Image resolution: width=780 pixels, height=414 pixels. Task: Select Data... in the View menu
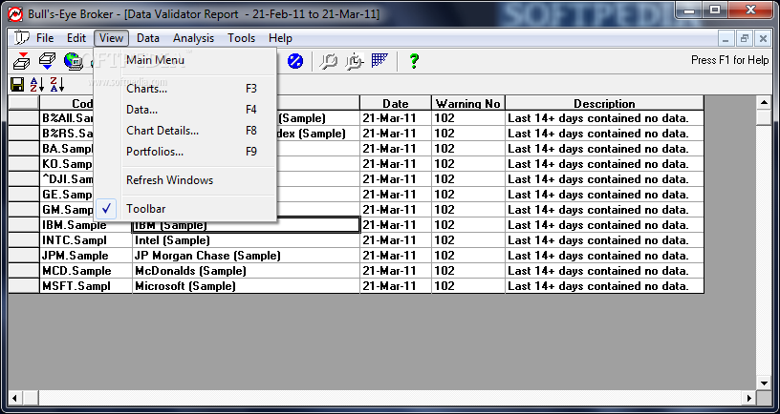pyautogui.click(x=185, y=110)
